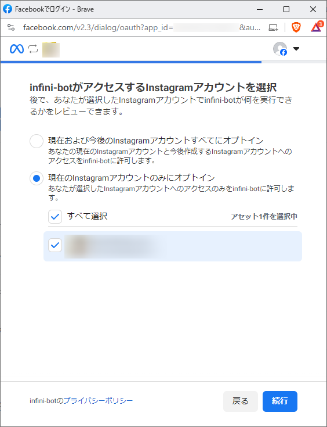Uncheck the blurred Instagram account checkbox
This screenshot has height=427, width=327.
[55, 245]
